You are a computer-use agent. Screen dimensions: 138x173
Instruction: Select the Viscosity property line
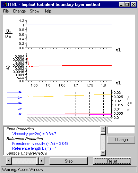pyautogui.click(x=34, y=134)
